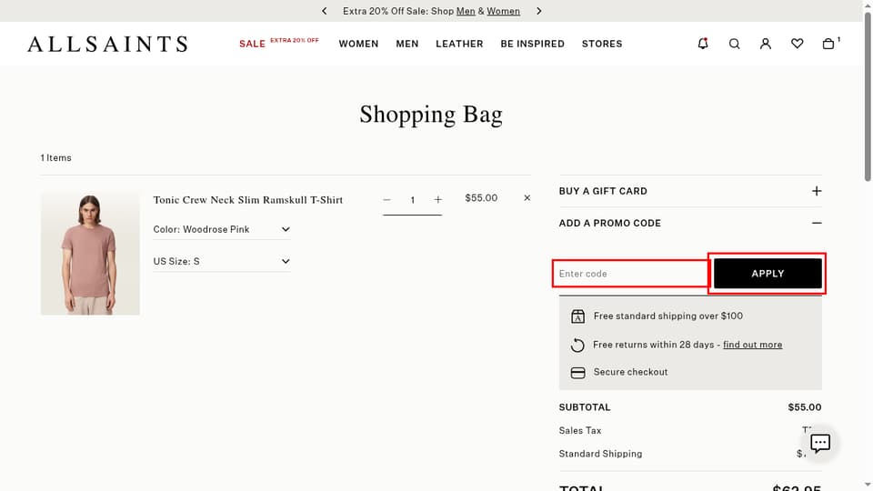Click the SUBTOTAL label
Viewport: 873px width, 491px height.
pyautogui.click(x=585, y=407)
